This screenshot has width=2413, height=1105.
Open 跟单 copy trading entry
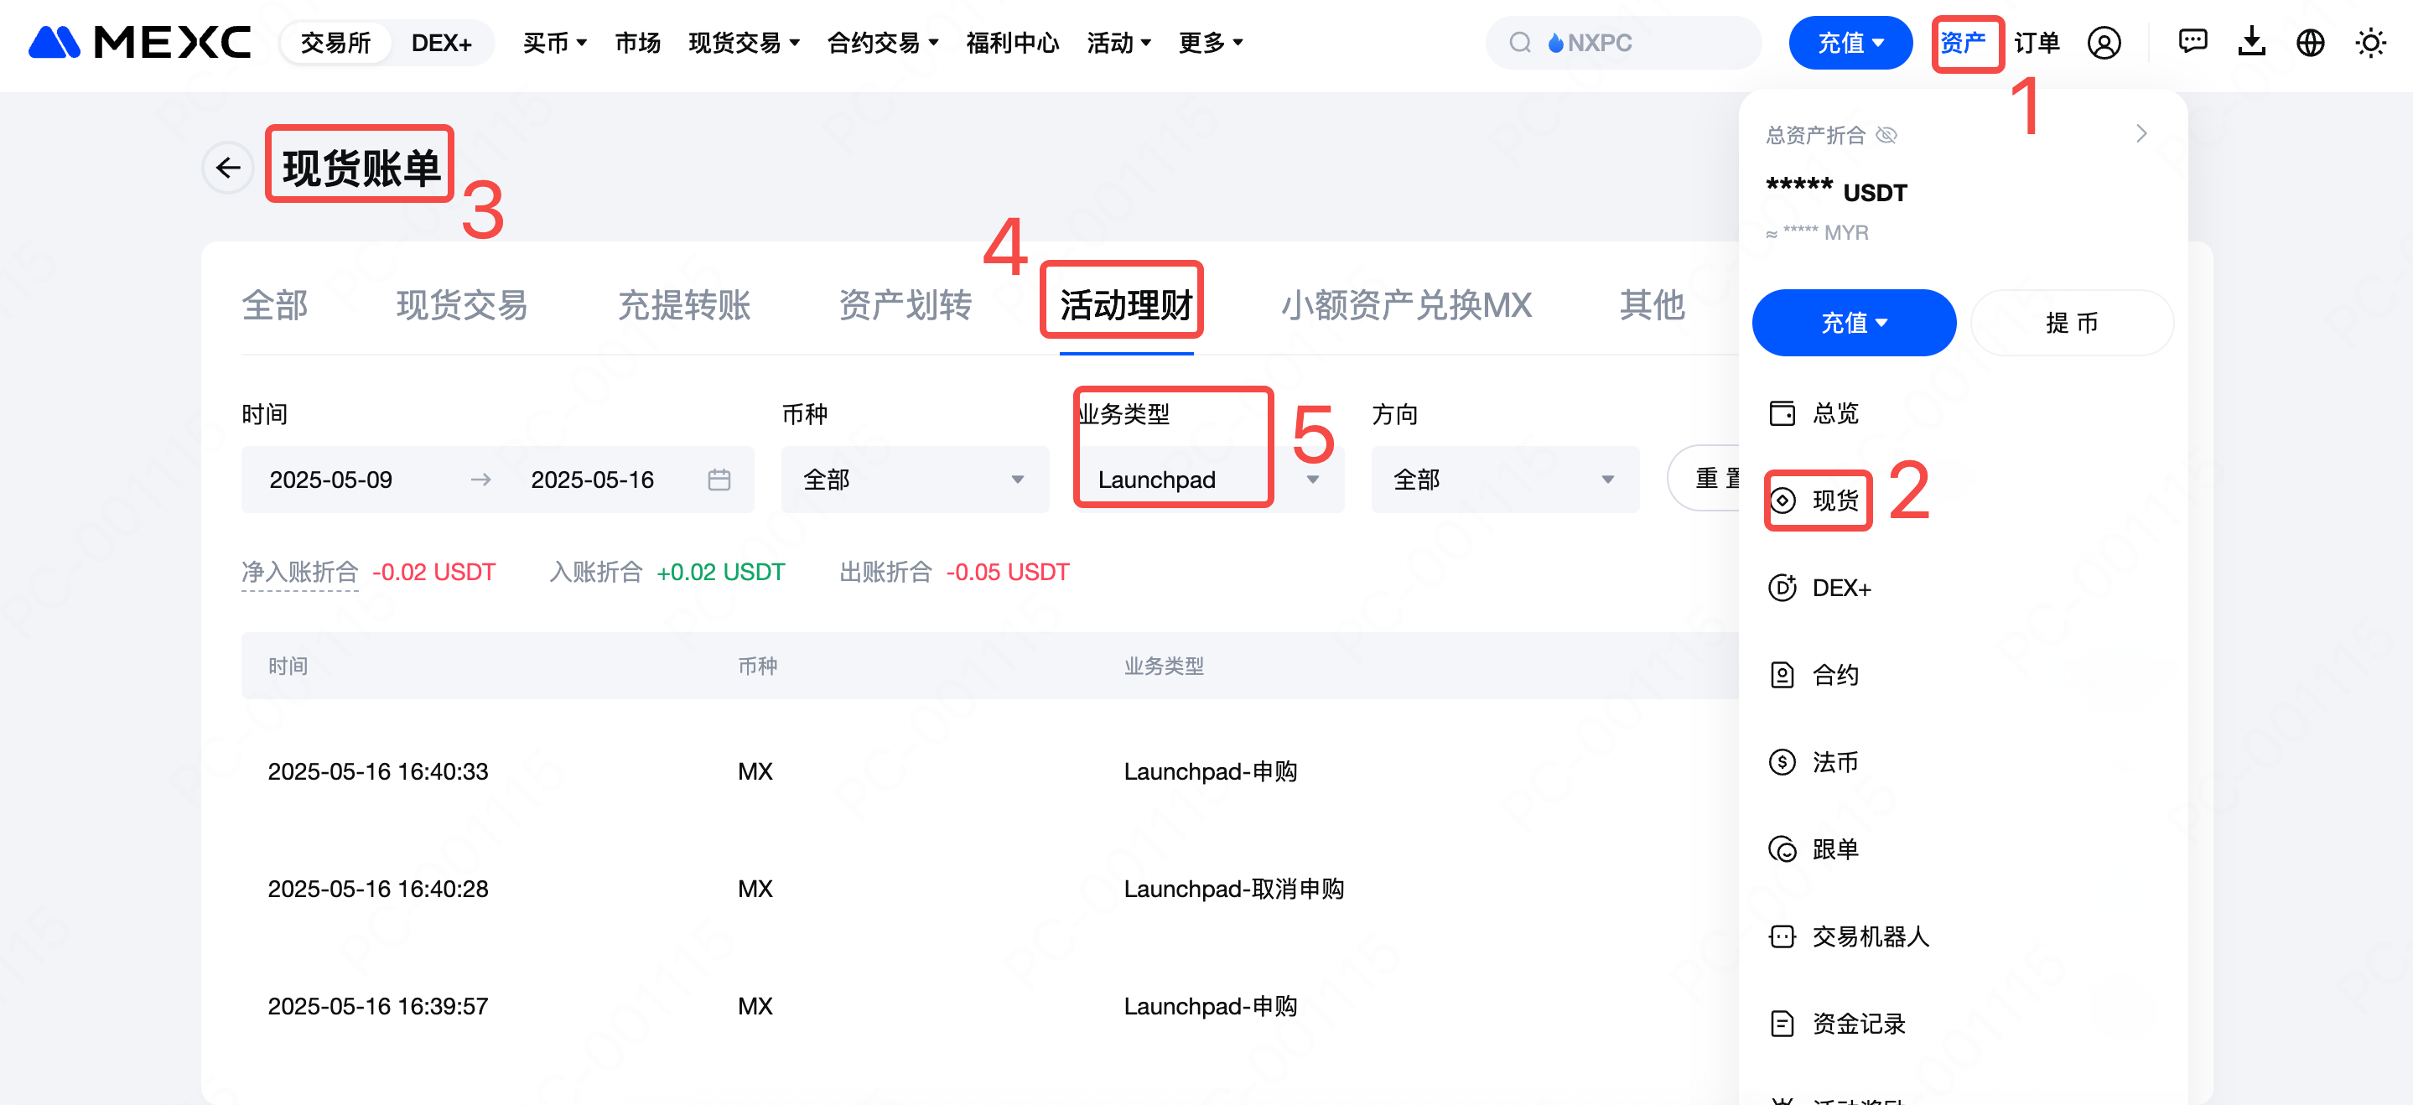click(x=1814, y=848)
